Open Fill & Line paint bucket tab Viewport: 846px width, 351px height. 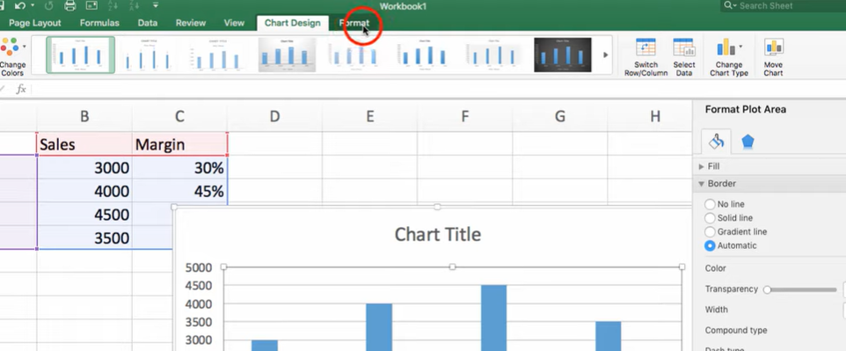pyautogui.click(x=716, y=142)
